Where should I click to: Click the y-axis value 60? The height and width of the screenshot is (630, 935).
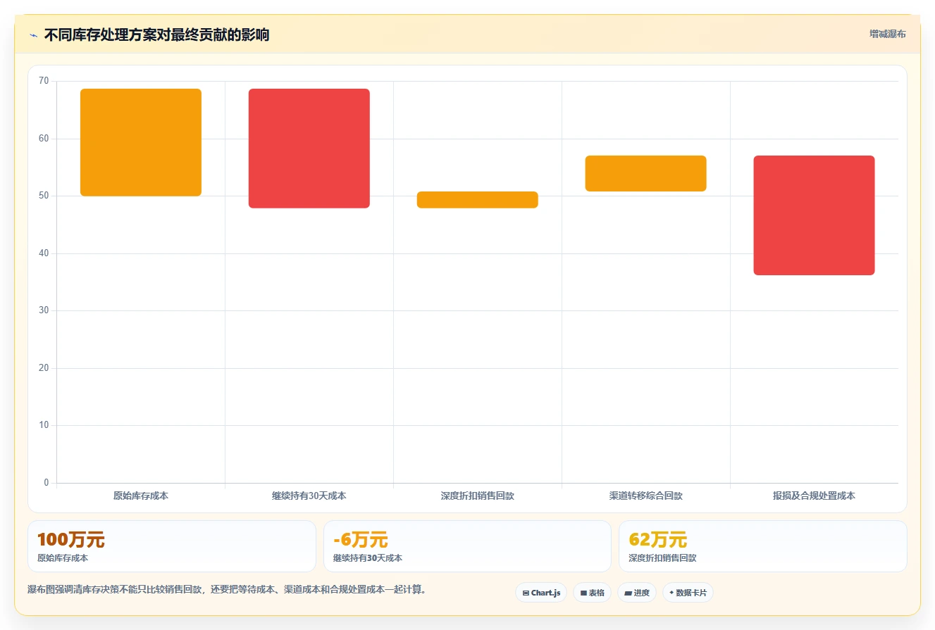point(44,139)
